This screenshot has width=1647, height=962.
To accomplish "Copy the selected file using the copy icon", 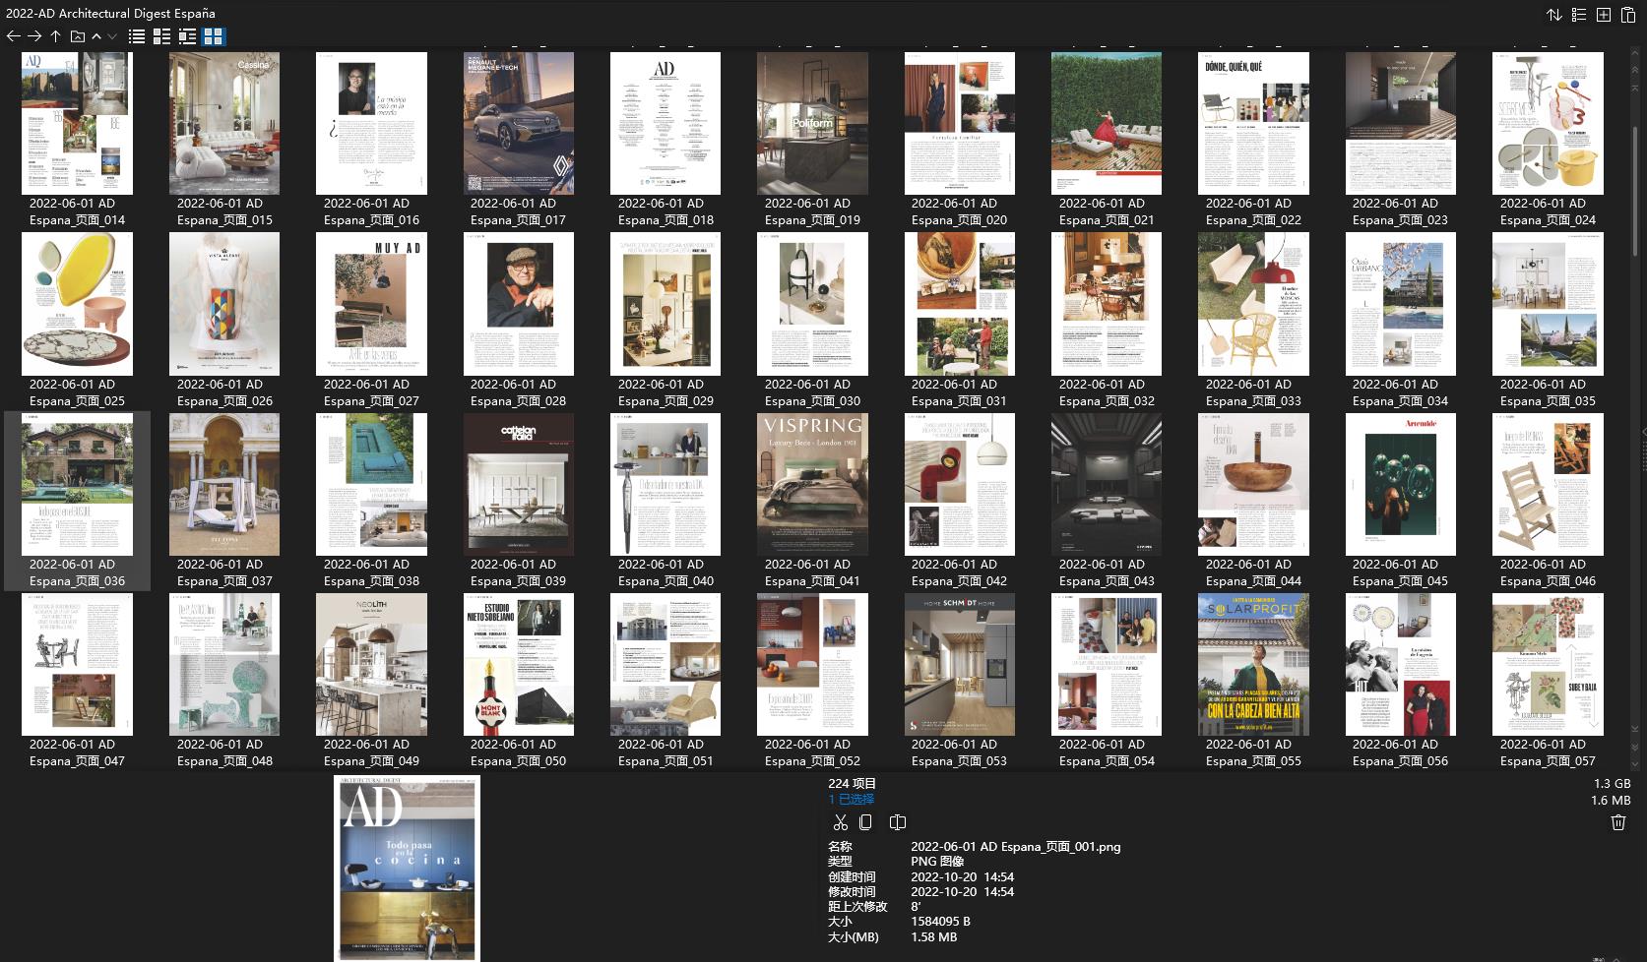I will click(x=865, y=821).
